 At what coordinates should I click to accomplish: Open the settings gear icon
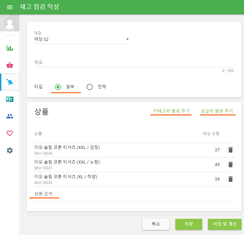pos(10,150)
